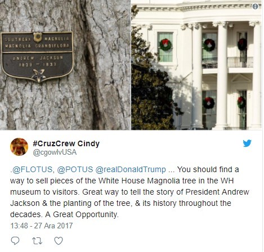The width and height of the screenshot is (264, 252).
Task: Click the wreath on the leftmost upper window
Action: (x=165, y=44)
